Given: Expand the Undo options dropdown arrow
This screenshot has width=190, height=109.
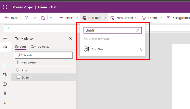Looking at the screenshot, I should coord(35,18).
